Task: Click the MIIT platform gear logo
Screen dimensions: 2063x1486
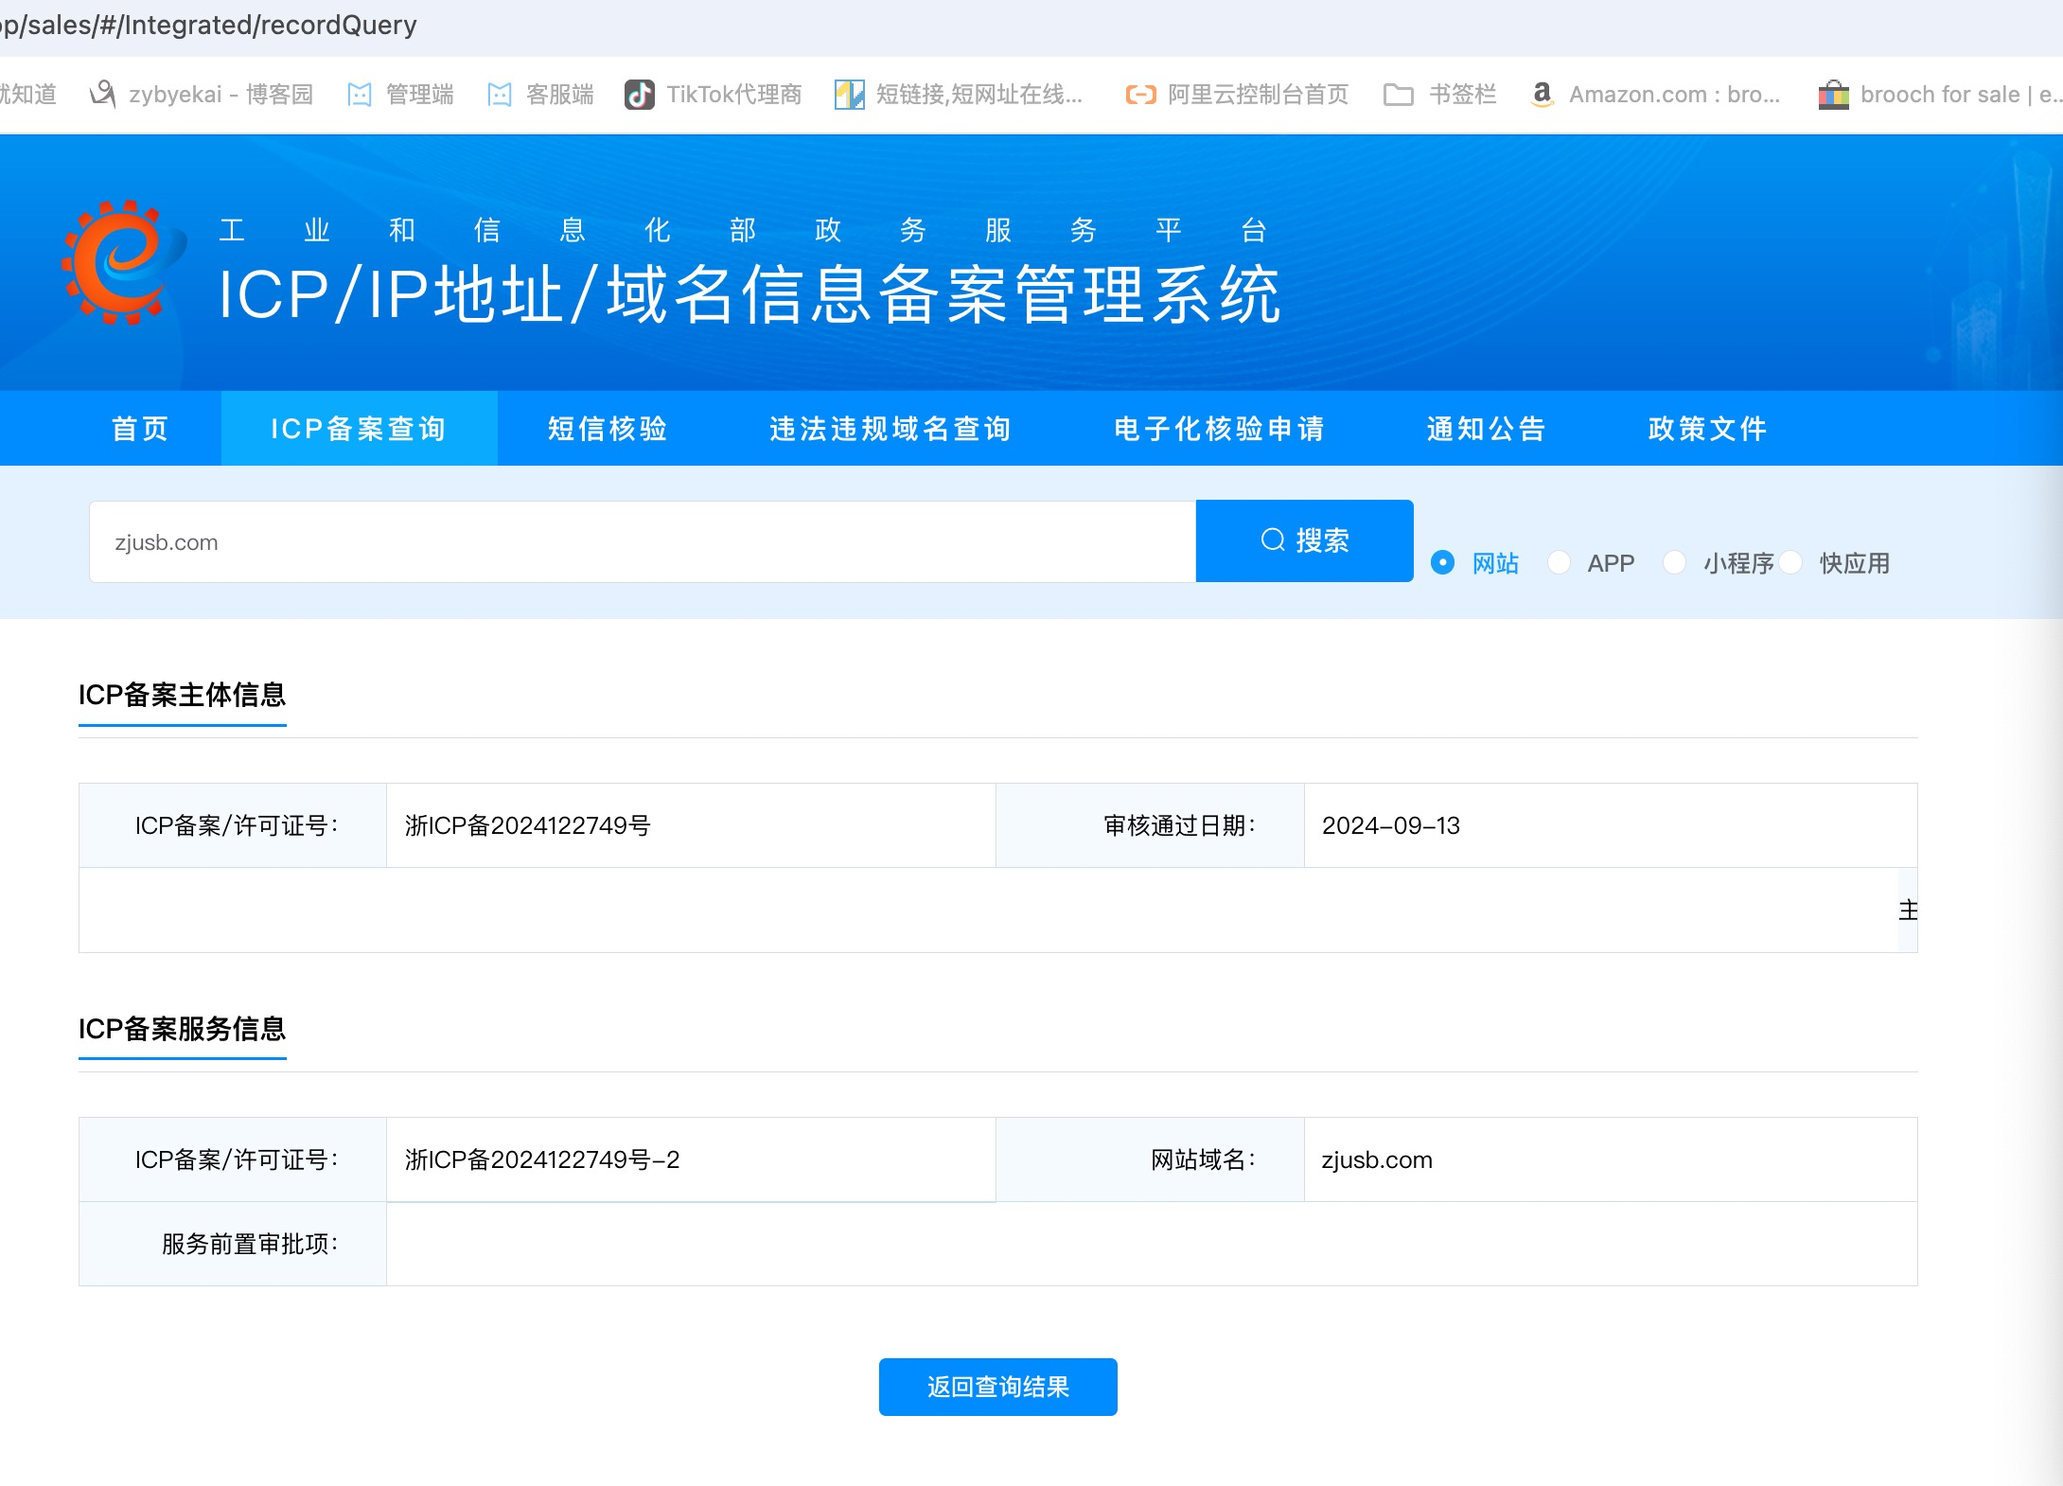Action: pyautogui.click(x=123, y=262)
